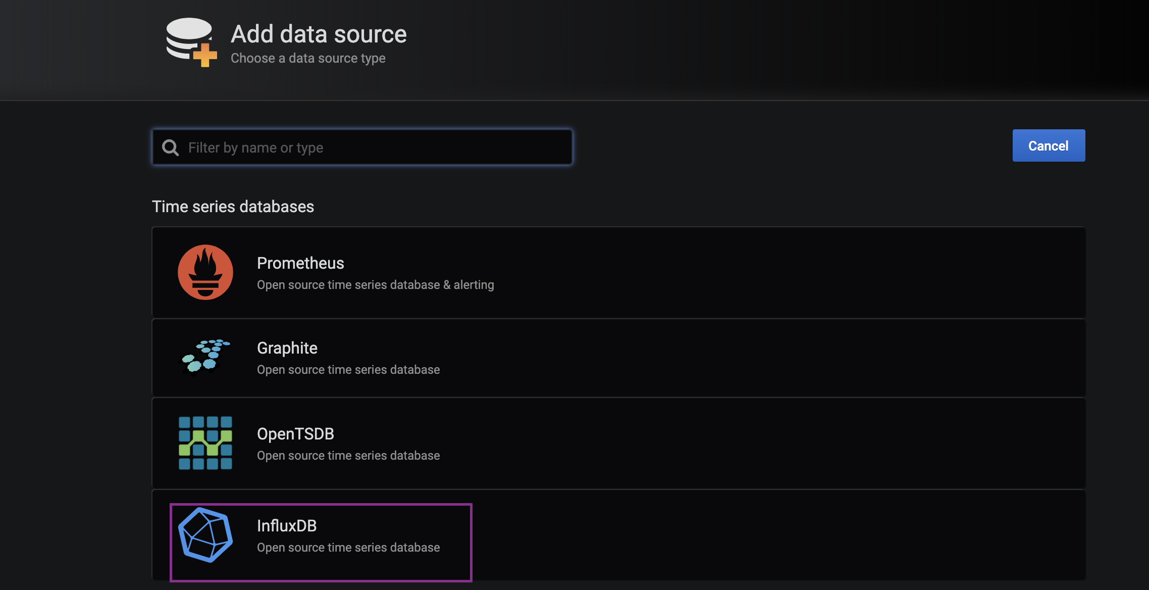Image resolution: width=1149 pixels, height=590 pixels.
Task: Click the Add data source database icon
Action: click(192, 42)
